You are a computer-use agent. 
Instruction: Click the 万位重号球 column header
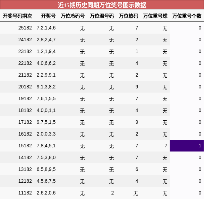tap(155, 16)
